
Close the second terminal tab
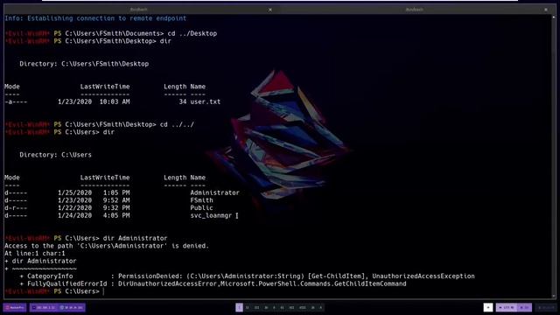point(546,10)
